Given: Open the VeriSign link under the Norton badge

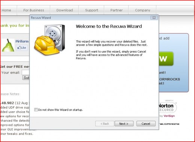Looking at the screenshot, I should click(x=169, y=116).
